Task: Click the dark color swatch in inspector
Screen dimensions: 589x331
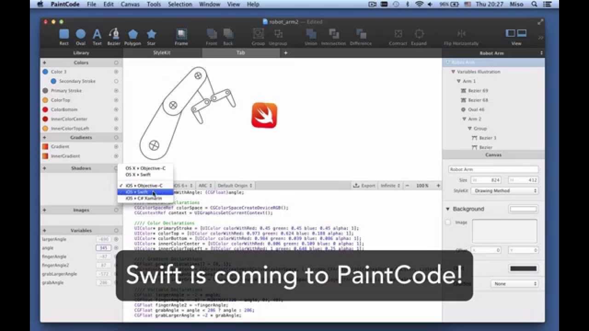Action: point(523,268)
